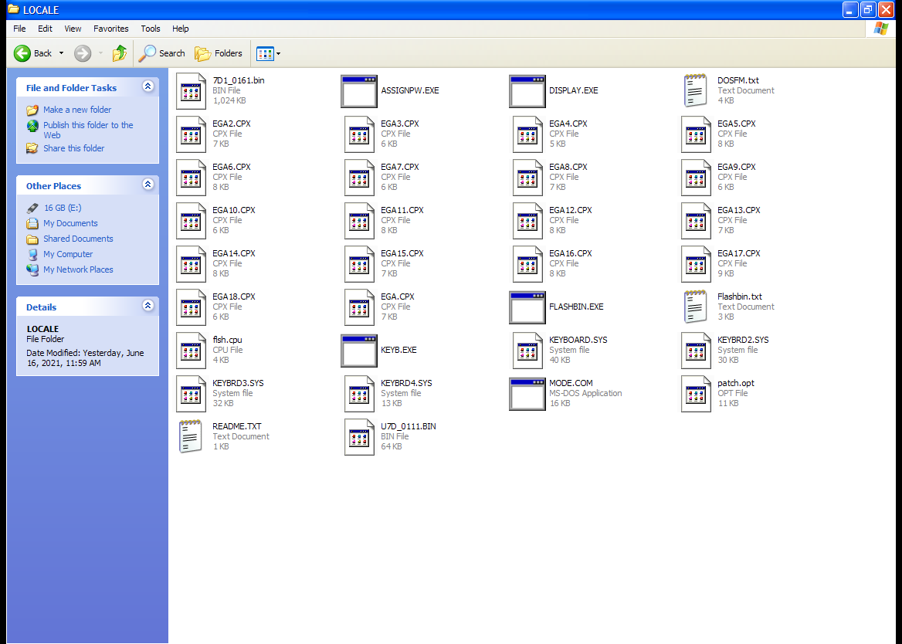Click the EGA16.CPX file name

pos(571,253)
